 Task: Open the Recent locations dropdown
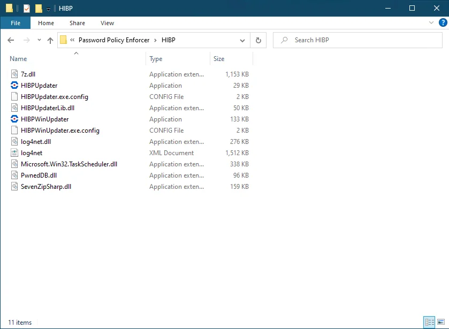[x=39, y=40]
